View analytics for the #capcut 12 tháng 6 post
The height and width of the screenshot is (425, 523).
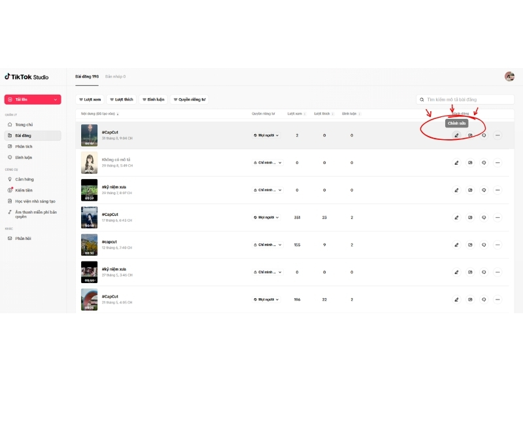(470, 245)
